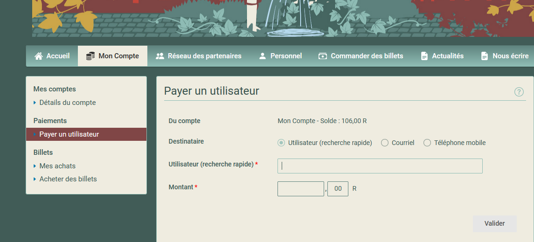
Task: Click the Destinataire field label
Action: tap(186, 141)
